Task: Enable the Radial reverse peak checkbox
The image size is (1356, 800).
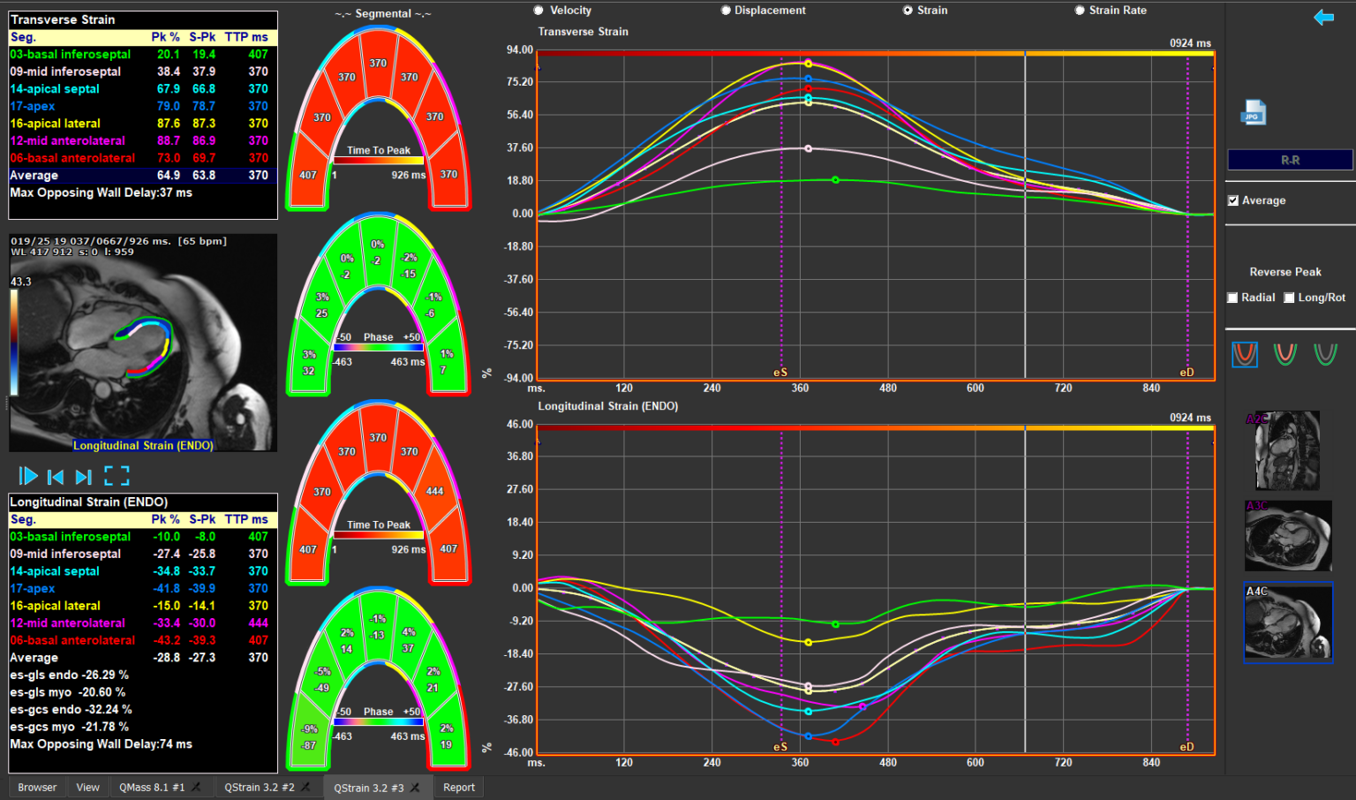Action: coord(1232,298)
